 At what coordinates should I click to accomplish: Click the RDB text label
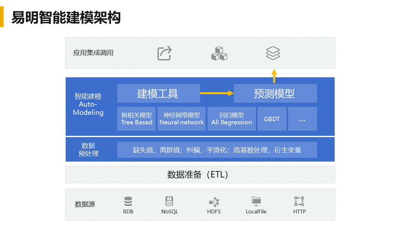[x=128, y=212]
